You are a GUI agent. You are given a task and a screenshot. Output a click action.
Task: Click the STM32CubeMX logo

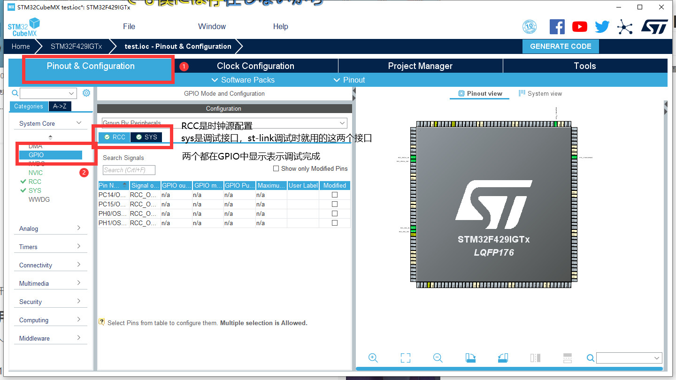24,27
